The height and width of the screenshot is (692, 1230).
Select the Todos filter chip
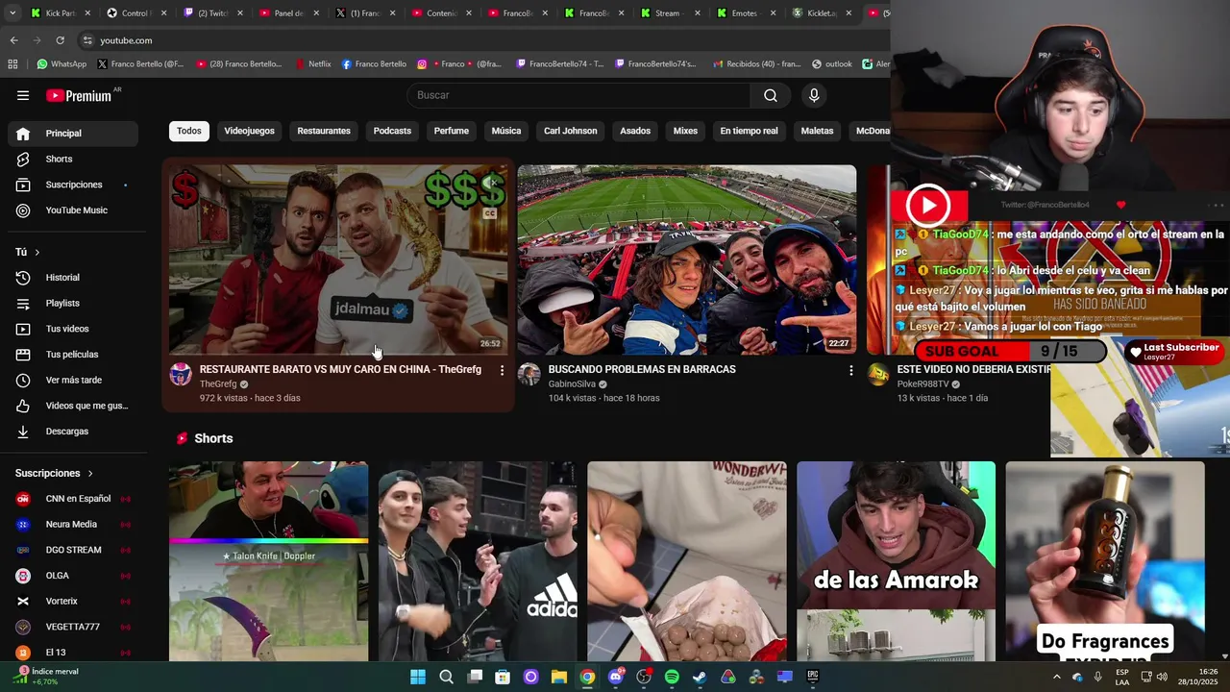point(189,131)
